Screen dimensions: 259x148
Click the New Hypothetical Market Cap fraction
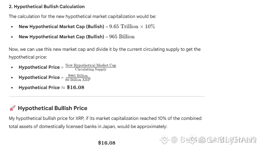(x=91, y=67)
